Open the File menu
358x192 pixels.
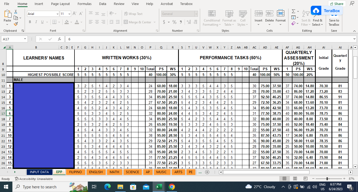point(7,4)
